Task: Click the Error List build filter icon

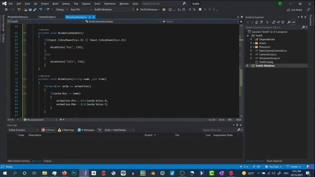Action: [x=99, y=130]
